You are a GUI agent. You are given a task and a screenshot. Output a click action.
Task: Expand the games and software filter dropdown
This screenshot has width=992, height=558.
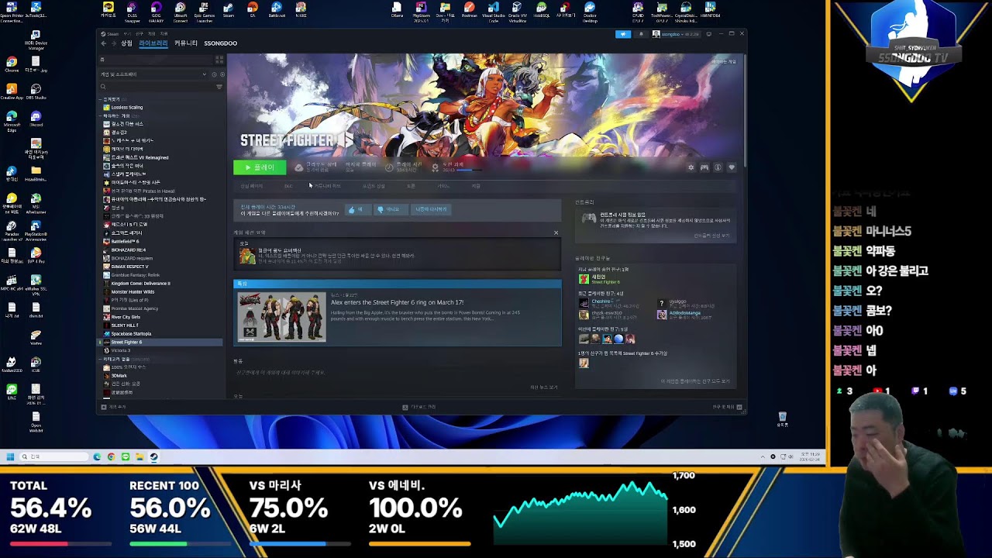205,74
